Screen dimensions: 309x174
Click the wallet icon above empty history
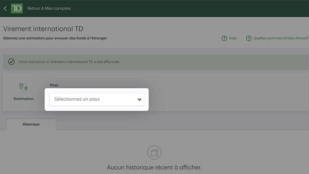coord(154,153)
